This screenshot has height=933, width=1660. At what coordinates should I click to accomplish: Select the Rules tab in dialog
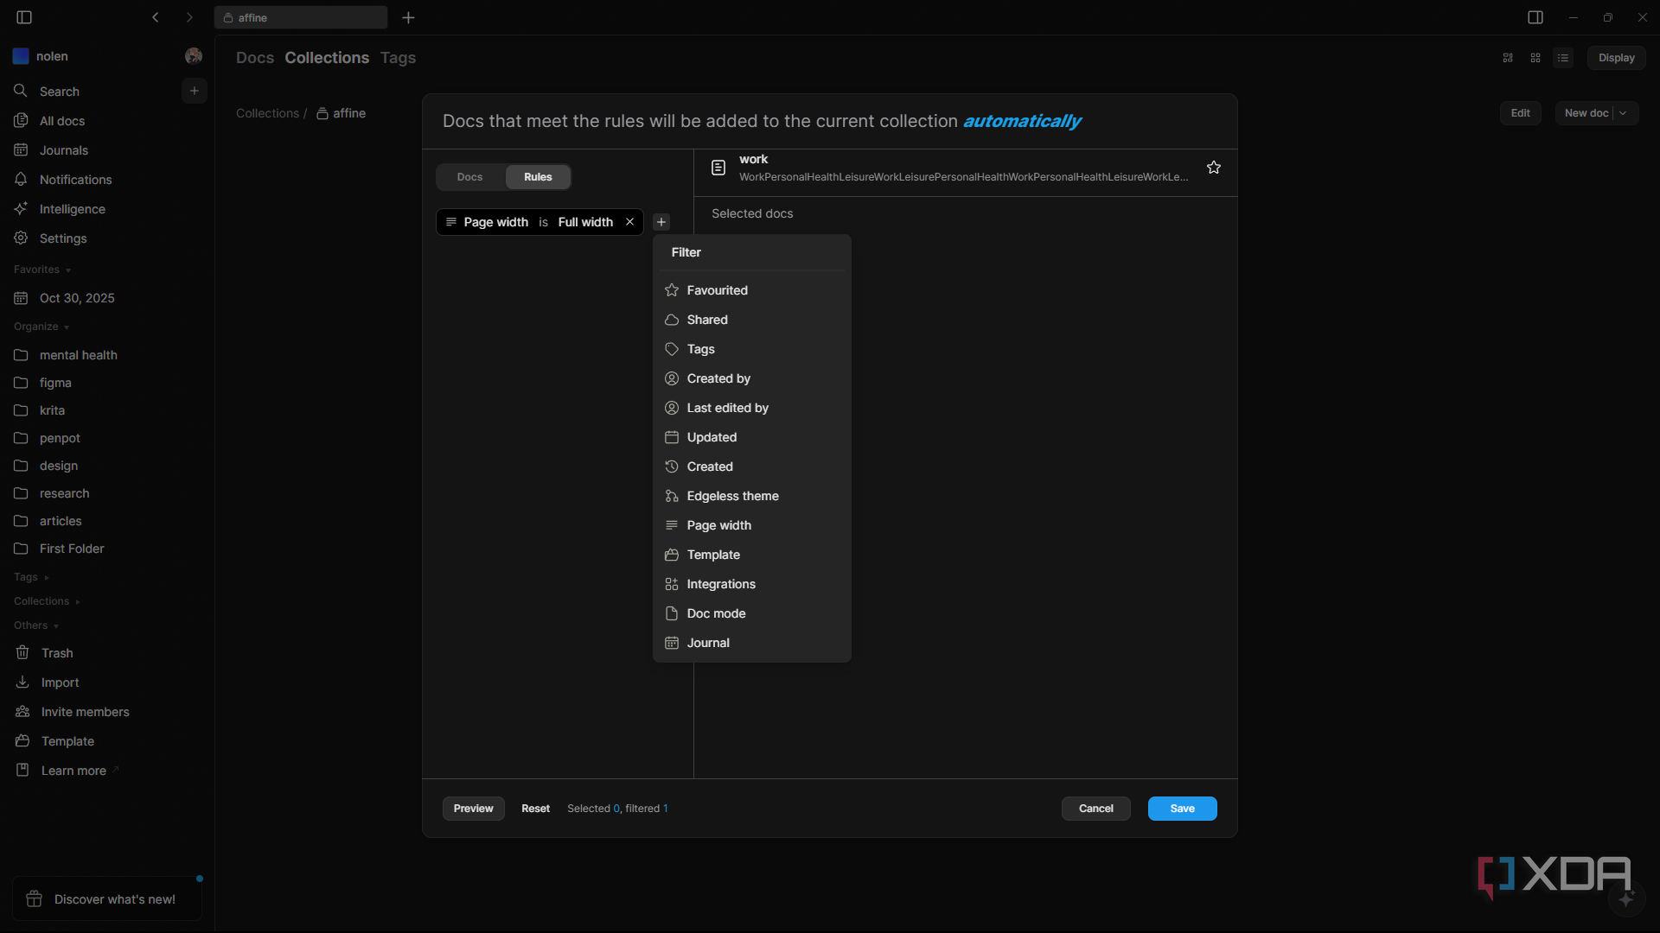(538, 177)
